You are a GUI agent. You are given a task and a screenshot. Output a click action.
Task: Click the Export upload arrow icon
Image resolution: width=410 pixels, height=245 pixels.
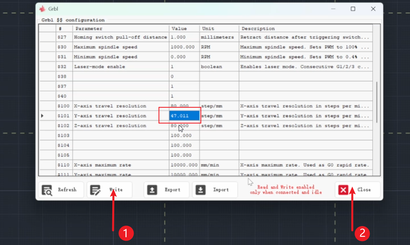click(x=152, y=190)
